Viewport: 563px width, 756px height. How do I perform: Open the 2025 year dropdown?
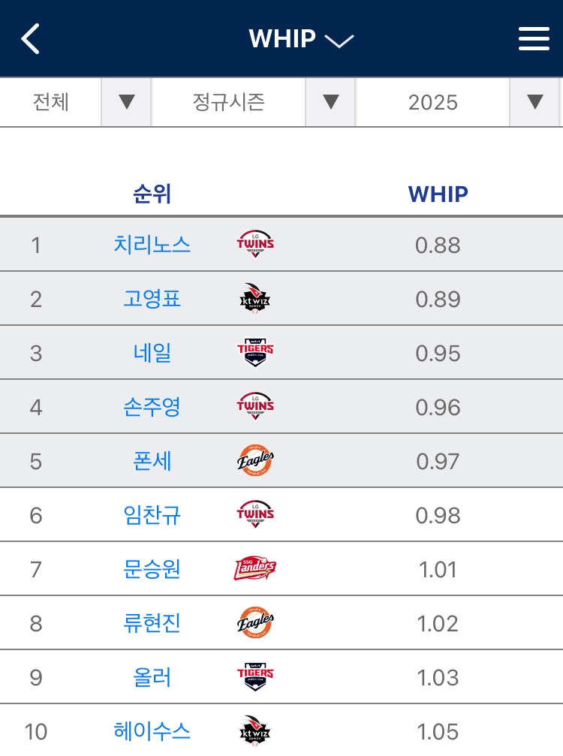click(457, 102)
